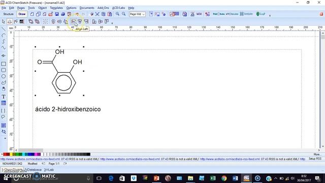
Task: Open the File menu
Action: click(x=4, y=8)
